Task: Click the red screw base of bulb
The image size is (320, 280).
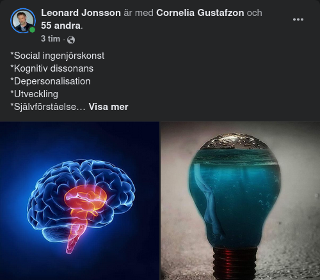Action: pos(234,264)
